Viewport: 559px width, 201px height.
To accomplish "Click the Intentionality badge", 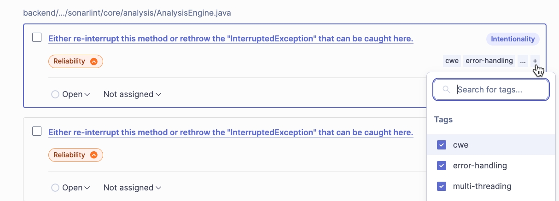I will point(512,39).
